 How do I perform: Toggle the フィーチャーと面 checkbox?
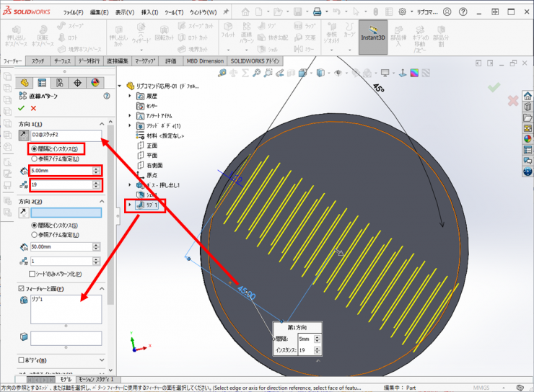tap(21, 289)
